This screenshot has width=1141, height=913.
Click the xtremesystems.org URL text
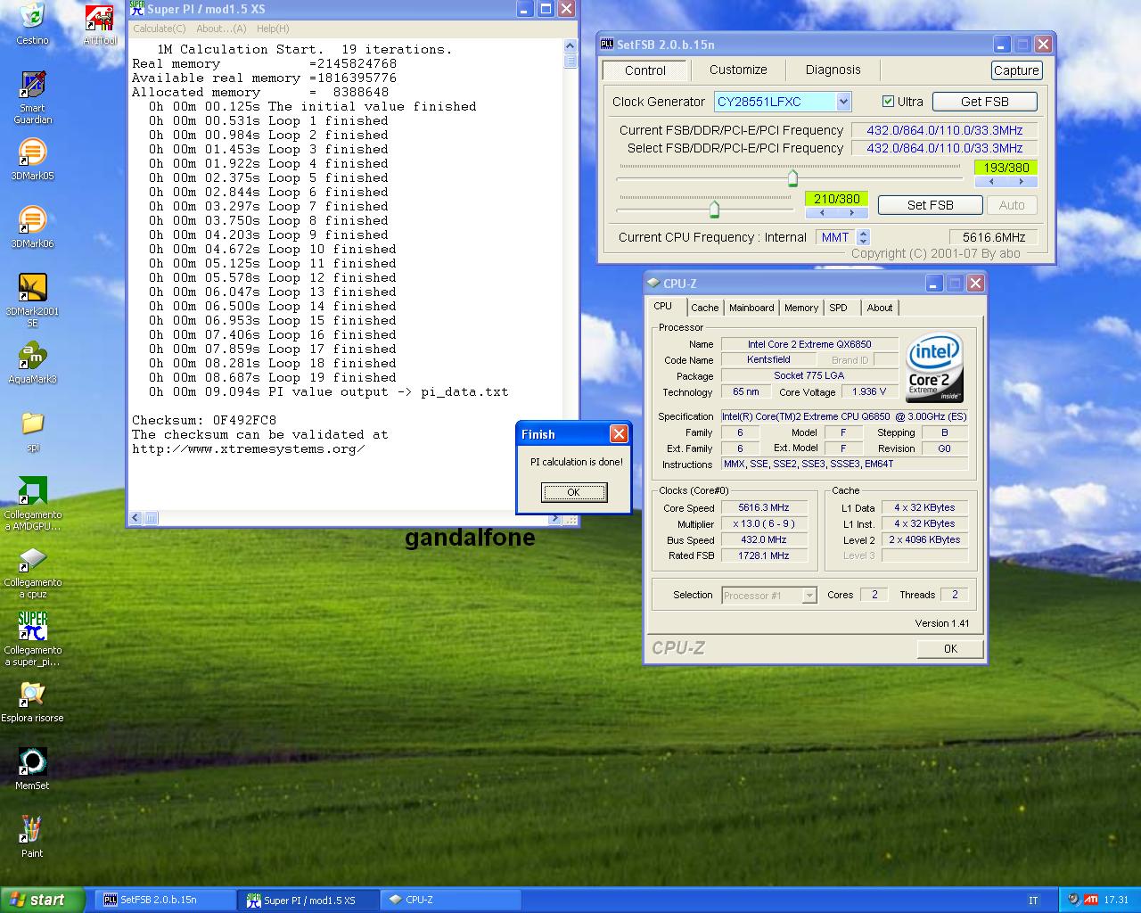pos(249,448)
